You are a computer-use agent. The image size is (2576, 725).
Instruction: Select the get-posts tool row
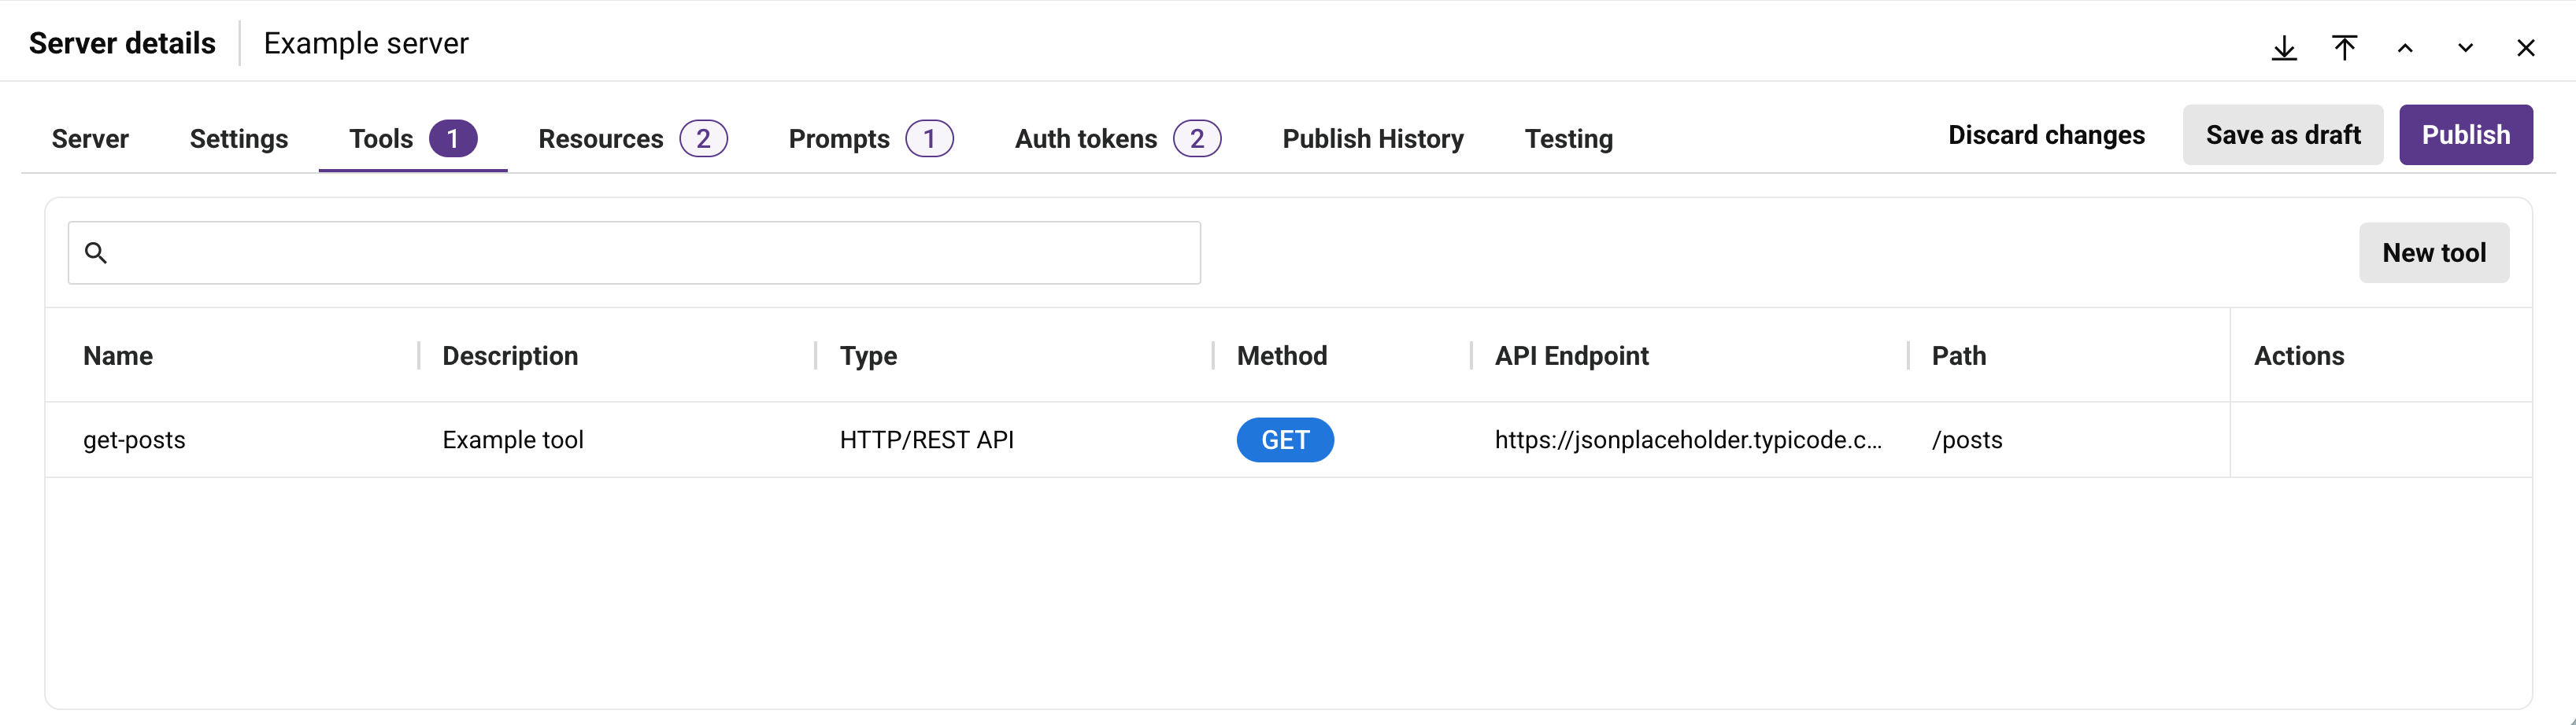[1288, 440]
